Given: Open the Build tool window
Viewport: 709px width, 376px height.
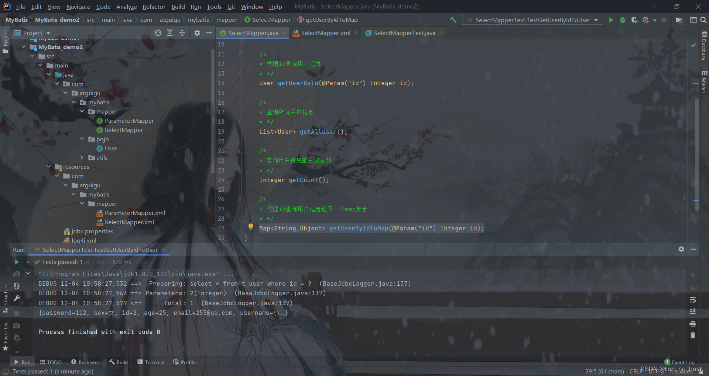Looking at the screenshot, I should (119, 362).
